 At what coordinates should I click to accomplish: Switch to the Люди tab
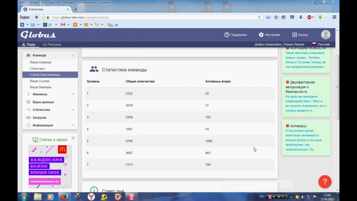(29, 44)
